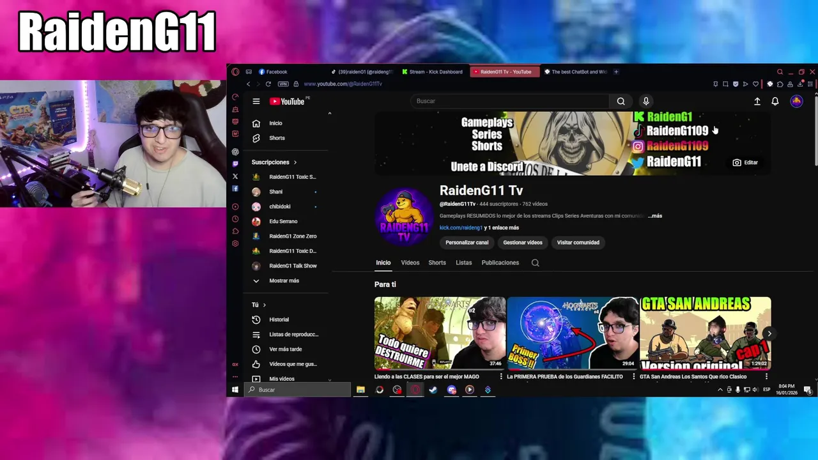Image resolution: width=818 pixels, height=460 pixels.
Task: Switch to the TikTok raidenG1 browser tab
Action: point(362,72)
